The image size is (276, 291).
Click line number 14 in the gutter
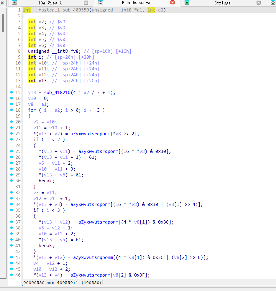[x=18, y=87]
